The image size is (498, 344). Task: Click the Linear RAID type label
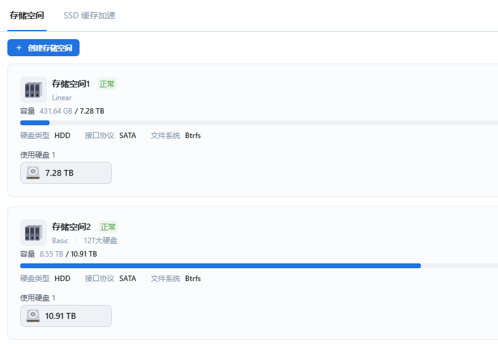pos(62,98)
